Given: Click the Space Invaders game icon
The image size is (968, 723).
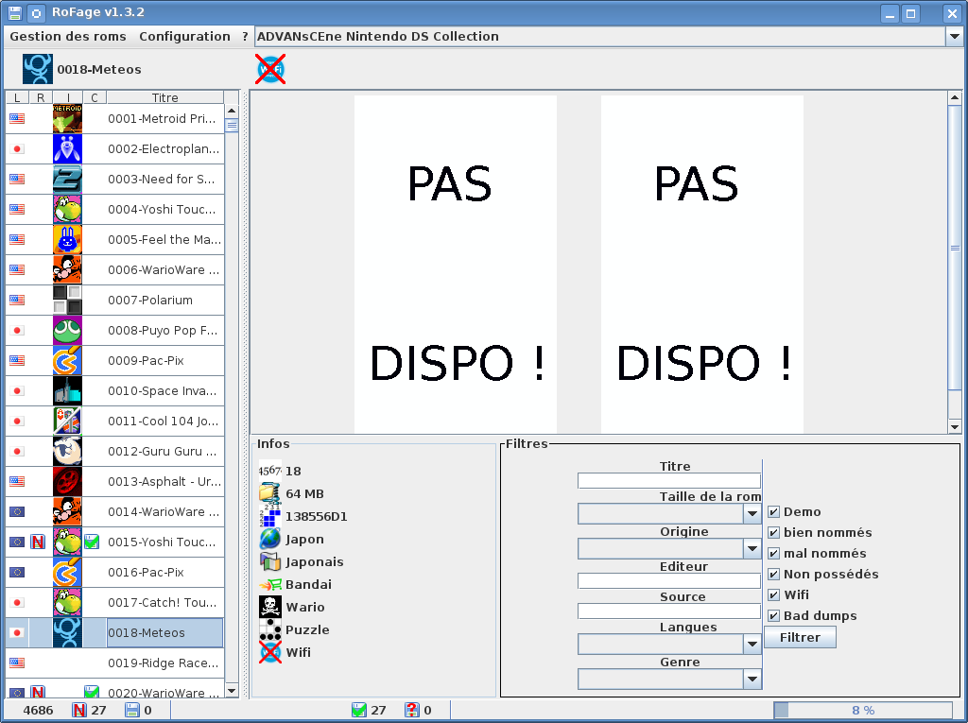Looking at the screenshot, I should pos(67,391).
